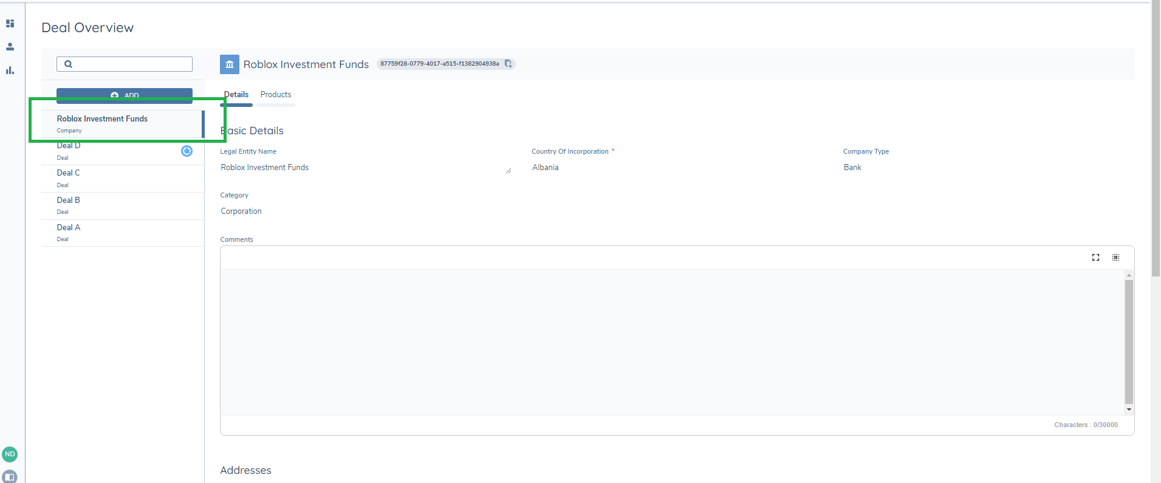Open the bar chart reports icon
The image size is (1161, 483).
pos(10,70)
